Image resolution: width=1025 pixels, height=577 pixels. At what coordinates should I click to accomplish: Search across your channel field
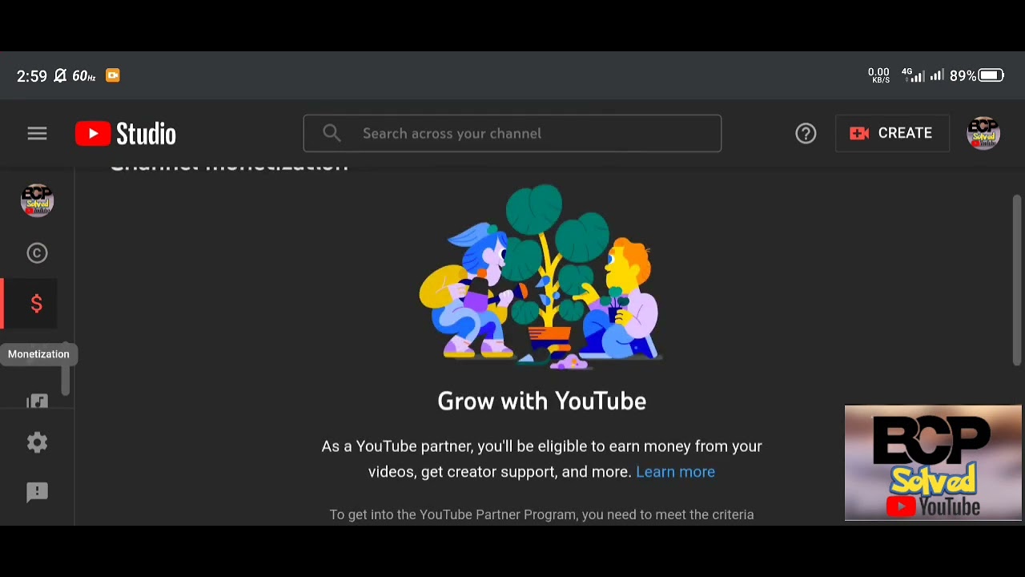point(512,133)
